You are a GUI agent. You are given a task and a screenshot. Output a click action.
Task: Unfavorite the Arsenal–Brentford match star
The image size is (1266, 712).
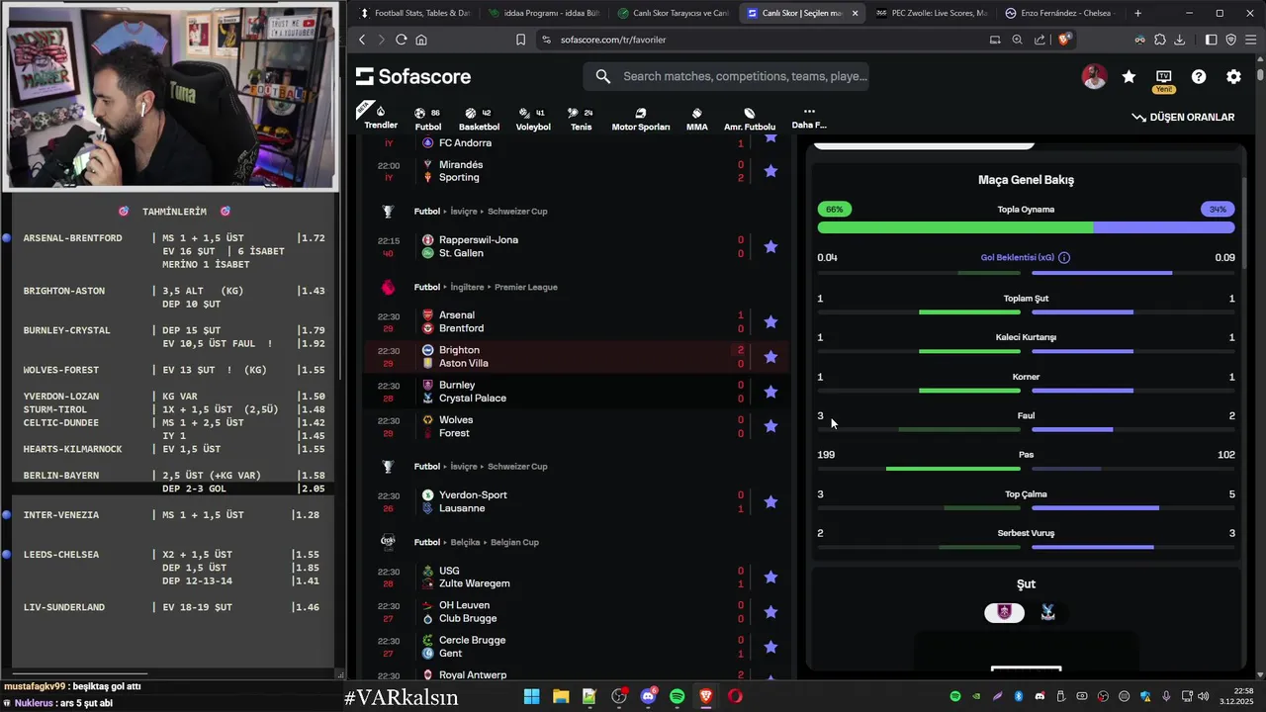point(770,321)
